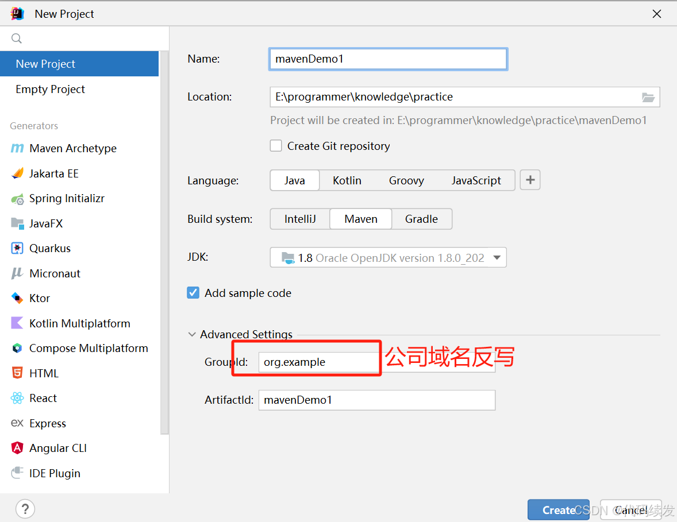677x522 pixels.
Task: Select JavaFX generator label
Action: tap(46, 223)
